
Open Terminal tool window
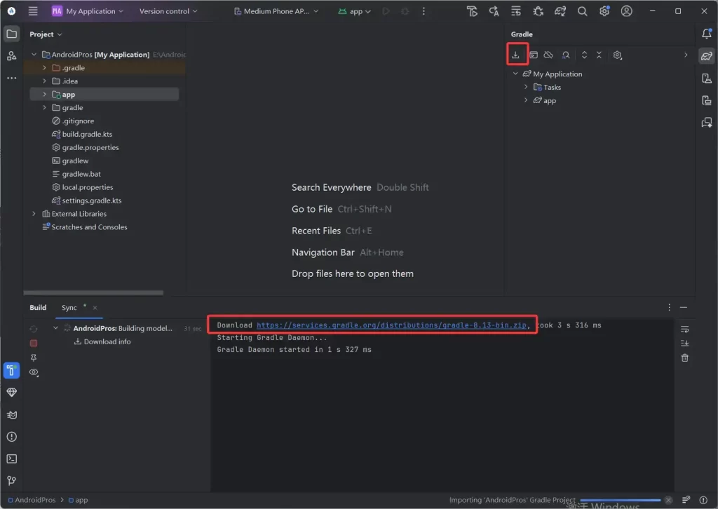(x=11, y=459)
